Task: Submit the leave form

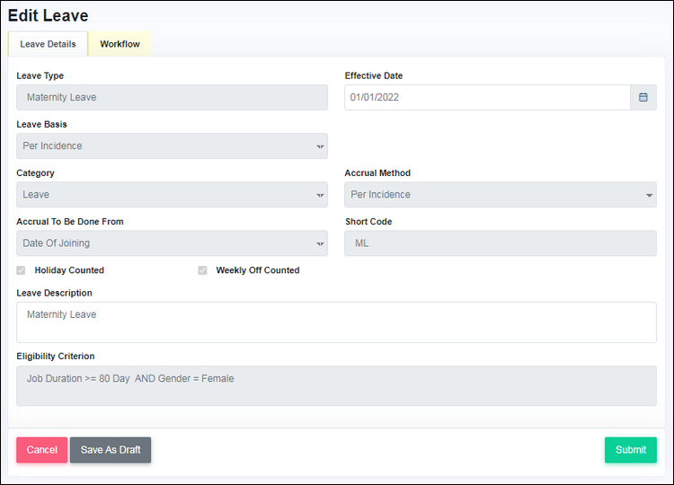Action: [x=631, y=450]
